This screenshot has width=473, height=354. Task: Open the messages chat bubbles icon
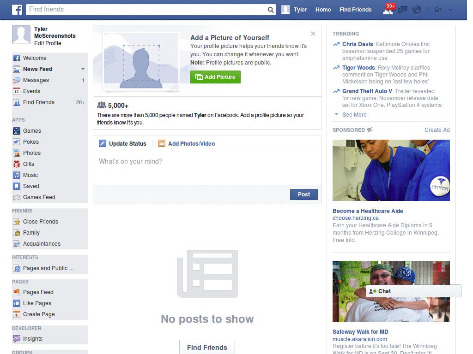(x=402, y=10)
